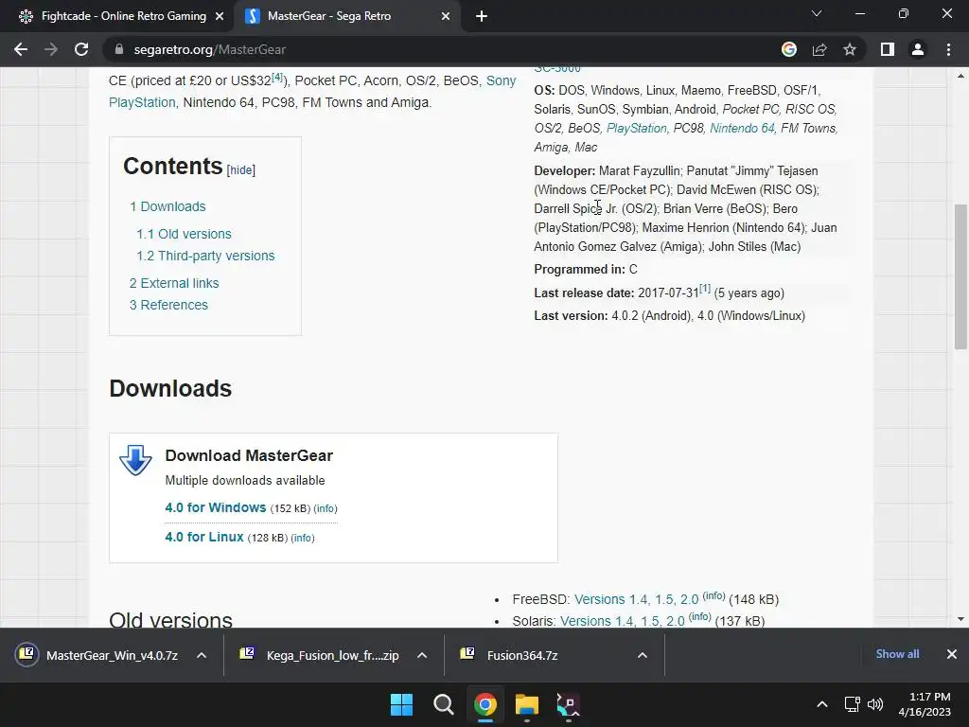
Task: Open MasterGear_Win_v4.0.7z download
Action: (98, 655)
